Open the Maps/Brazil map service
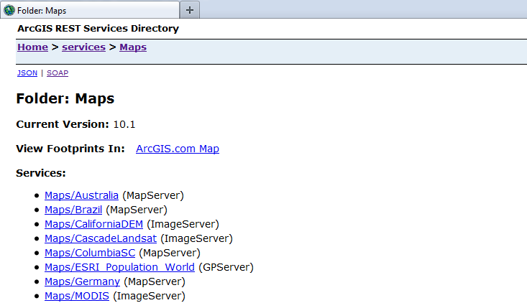527x303 pixels. coord(73,210)
